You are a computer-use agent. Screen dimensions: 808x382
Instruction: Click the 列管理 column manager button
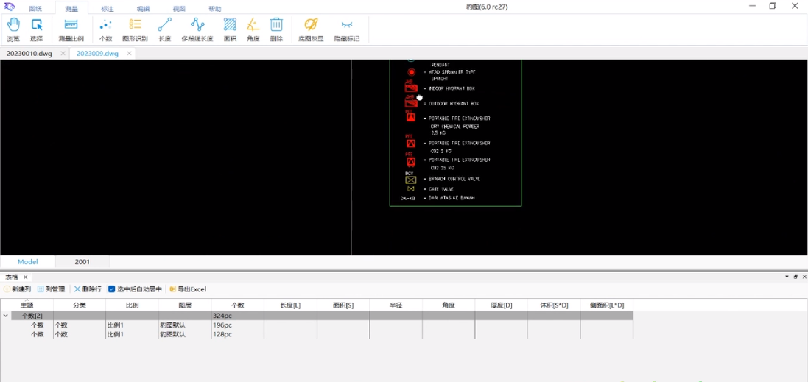coord(51,289)
